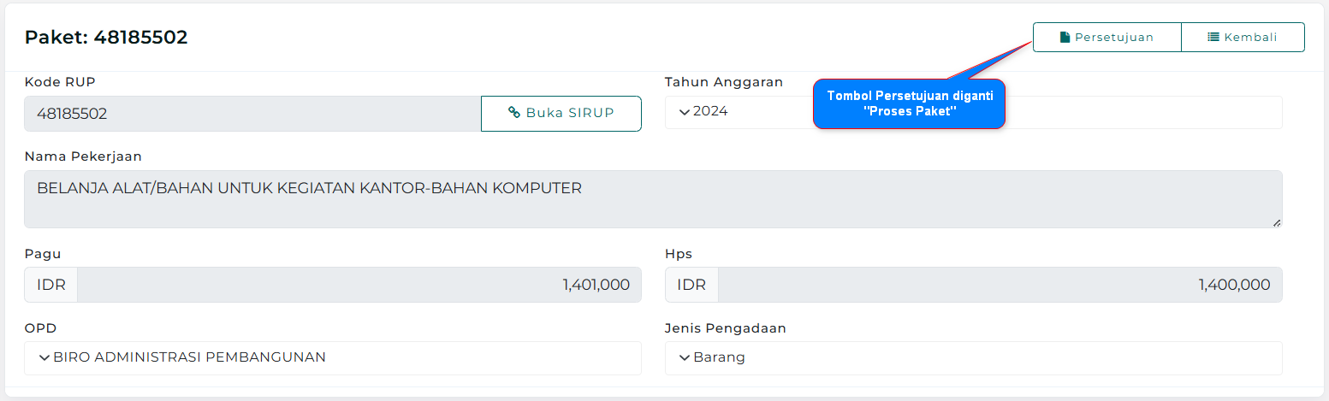Expand the OPD dropdown
1329x401 pixels.
[333, 357]
